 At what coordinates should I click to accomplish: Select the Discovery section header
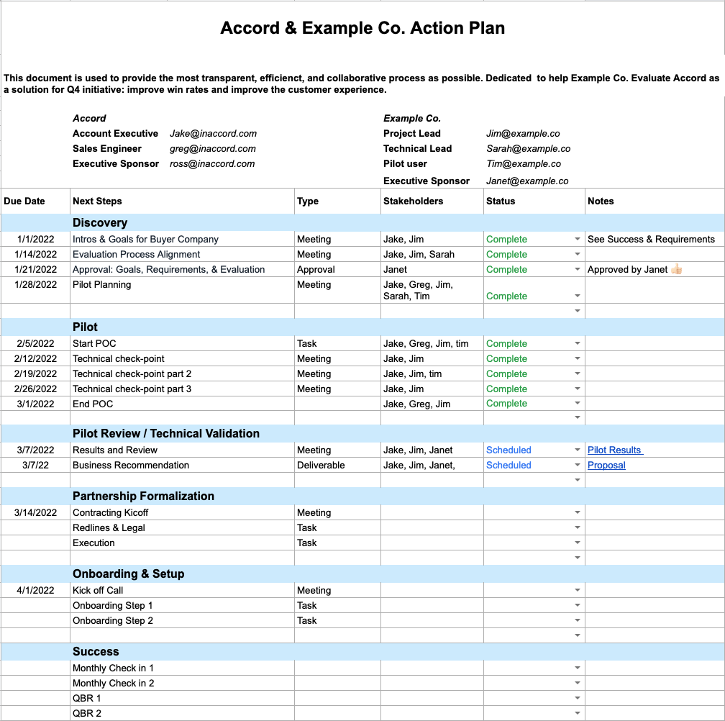pyautogui.click(x=100, y=222)
